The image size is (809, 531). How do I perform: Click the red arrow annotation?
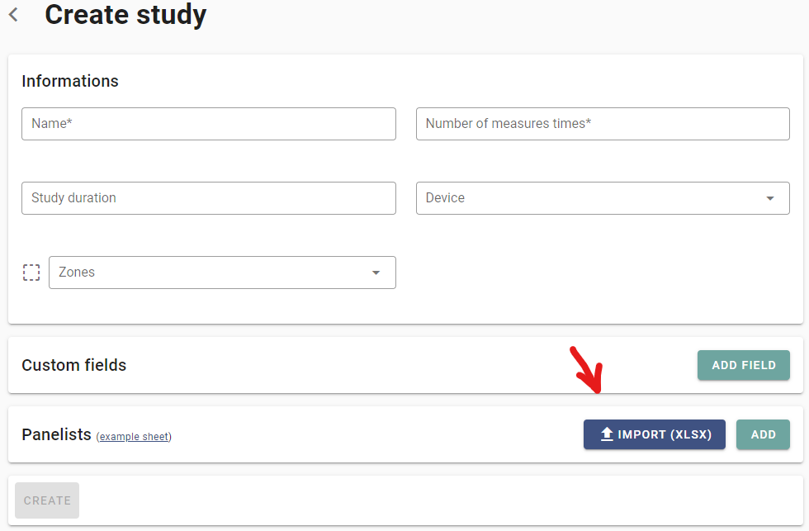(x=587, y=369)
